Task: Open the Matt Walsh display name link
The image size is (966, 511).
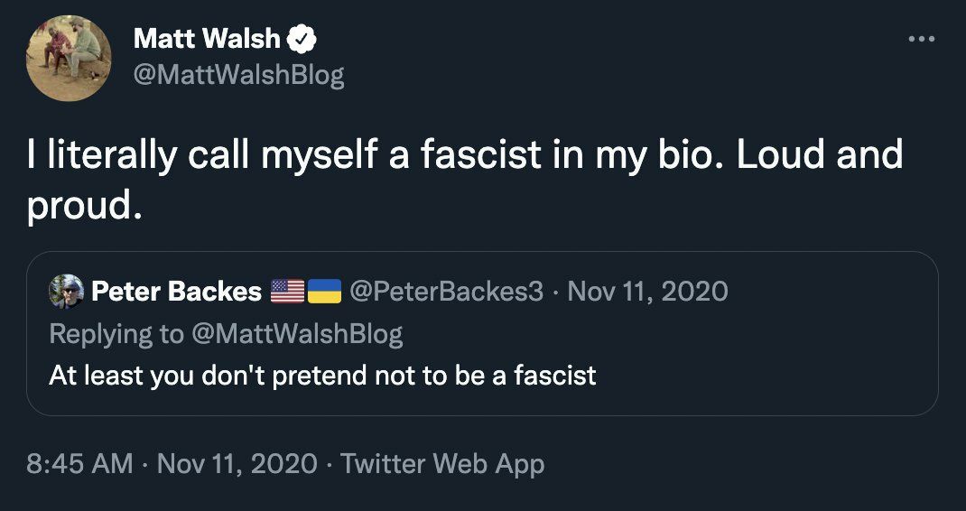Action: tap(207, 39)
